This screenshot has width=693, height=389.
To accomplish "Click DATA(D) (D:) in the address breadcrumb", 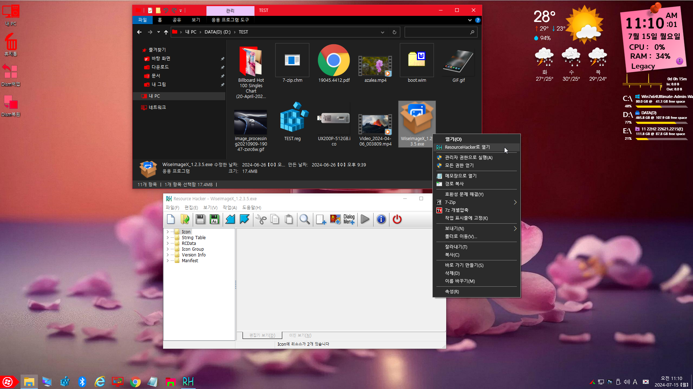I will tap(217, 32).
